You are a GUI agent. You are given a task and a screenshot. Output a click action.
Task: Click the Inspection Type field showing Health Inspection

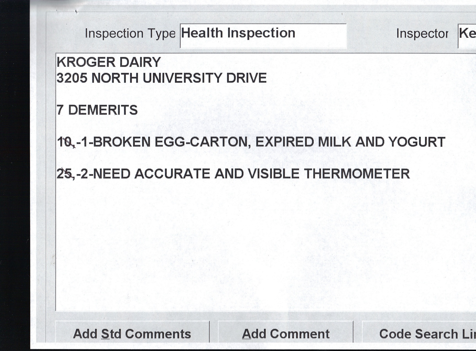(263, 36)
